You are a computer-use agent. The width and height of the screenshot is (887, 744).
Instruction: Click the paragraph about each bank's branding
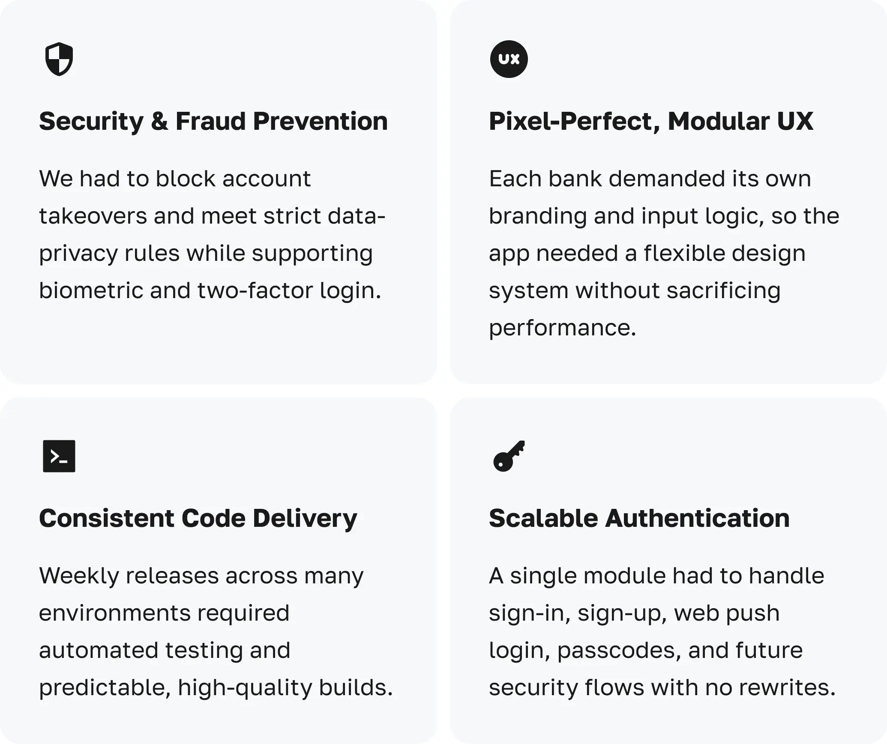click(x=663, y=253)
